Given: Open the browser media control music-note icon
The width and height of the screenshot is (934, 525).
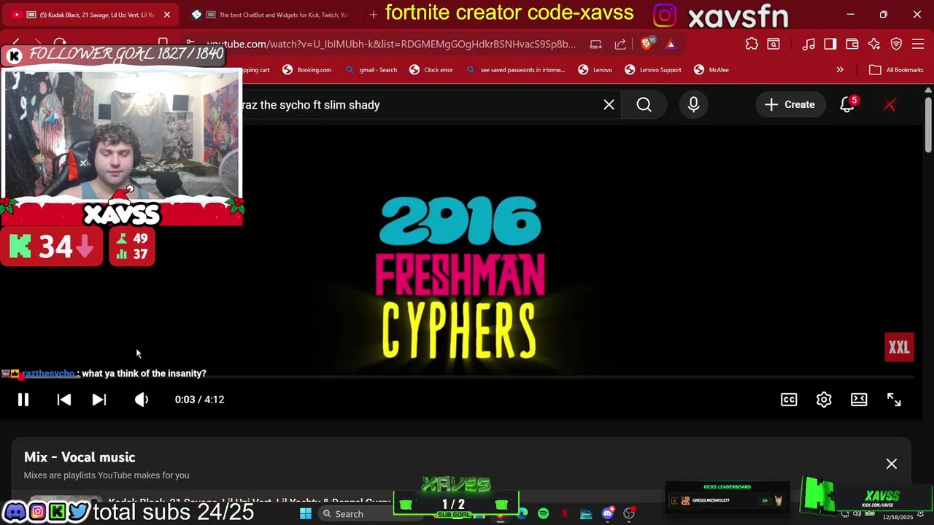Looking at the screenshot, I should pos(808,44).
